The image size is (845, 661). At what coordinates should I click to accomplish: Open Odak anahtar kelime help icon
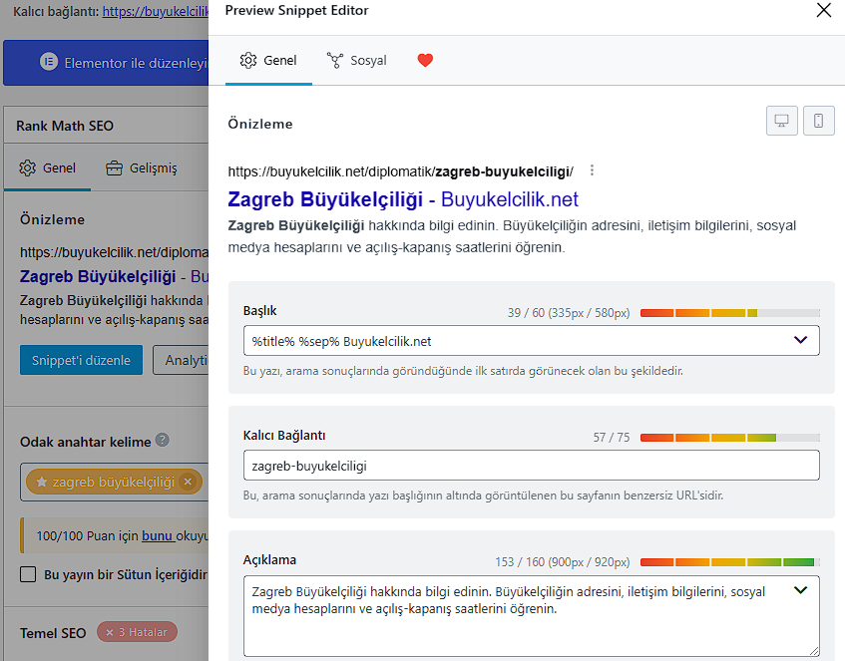point(163,440)
